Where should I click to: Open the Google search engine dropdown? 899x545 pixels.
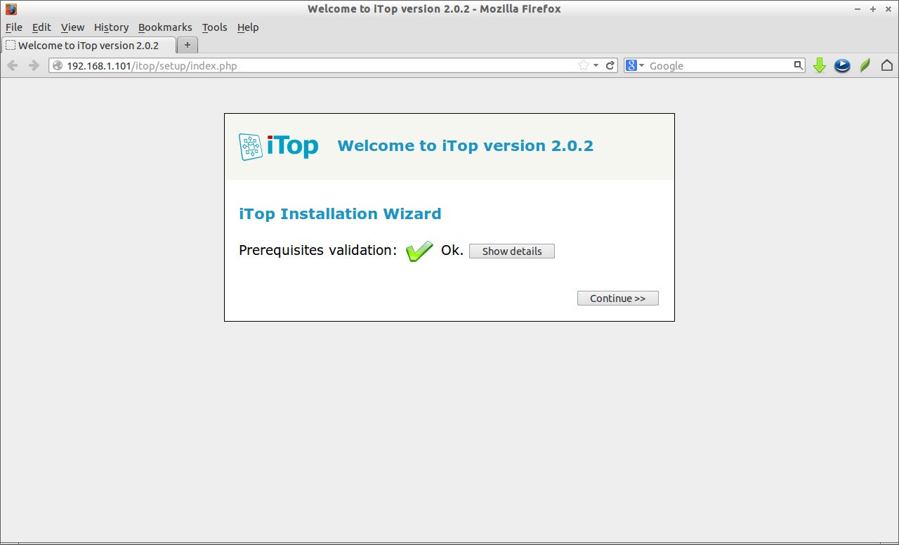coord(635,65)
